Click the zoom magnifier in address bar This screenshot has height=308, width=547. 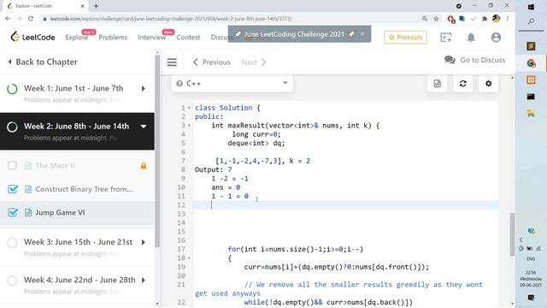pyautogui.click(x=425, y=19)
